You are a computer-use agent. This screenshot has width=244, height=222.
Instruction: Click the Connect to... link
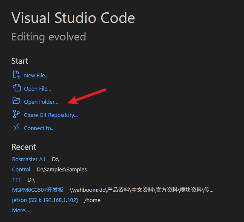tap(39, 128)
